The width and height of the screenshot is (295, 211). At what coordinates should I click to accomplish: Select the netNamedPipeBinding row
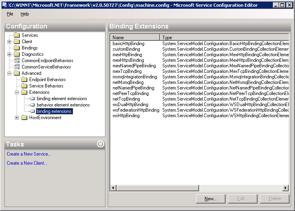click(x=199, y=88)
